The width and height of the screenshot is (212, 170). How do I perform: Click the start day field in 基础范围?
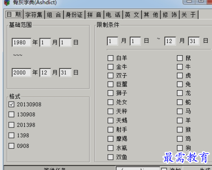tap(65, 42)
